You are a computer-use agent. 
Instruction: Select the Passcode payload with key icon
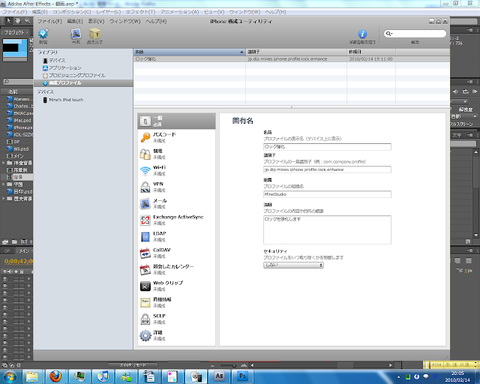(x=176, y=137)
